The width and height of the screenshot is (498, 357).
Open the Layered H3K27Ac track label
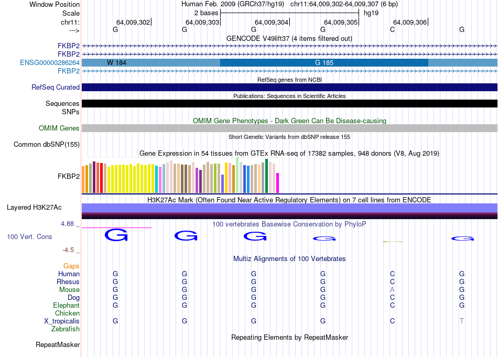point(34,208)
